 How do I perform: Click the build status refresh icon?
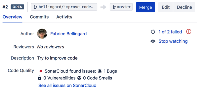coord(153,32)
